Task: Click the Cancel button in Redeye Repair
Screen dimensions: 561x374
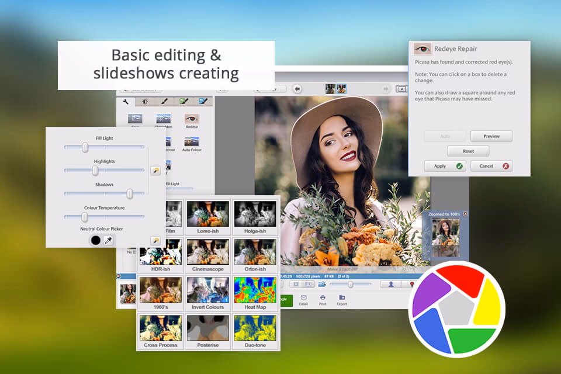Action: coord(491,166)
